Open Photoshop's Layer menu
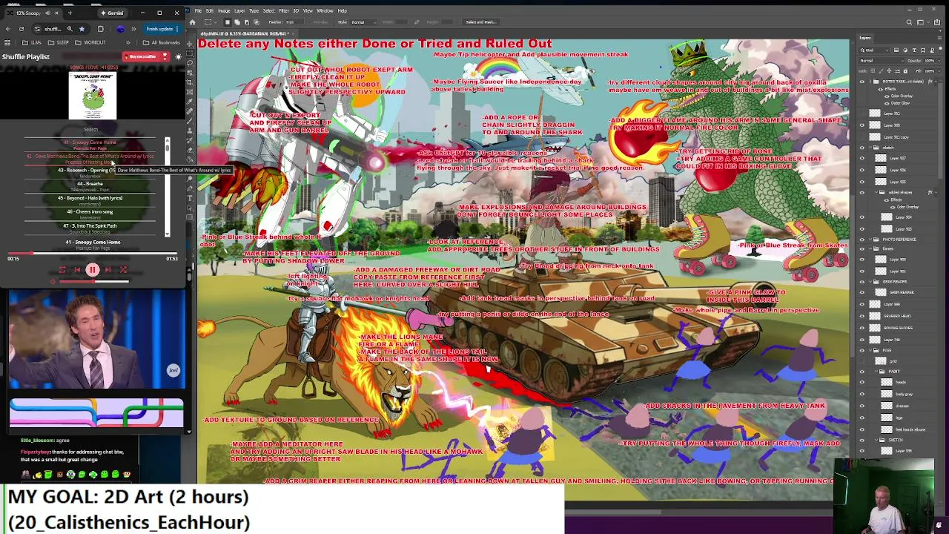 tap(239, 10)
